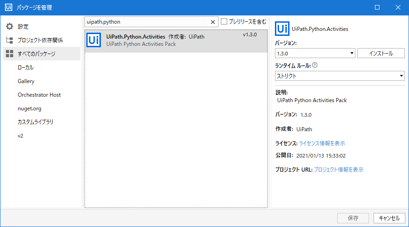Click the project dependencies tree icon
This screenshot has height=227, width=409.
click(x=10, y=40)
